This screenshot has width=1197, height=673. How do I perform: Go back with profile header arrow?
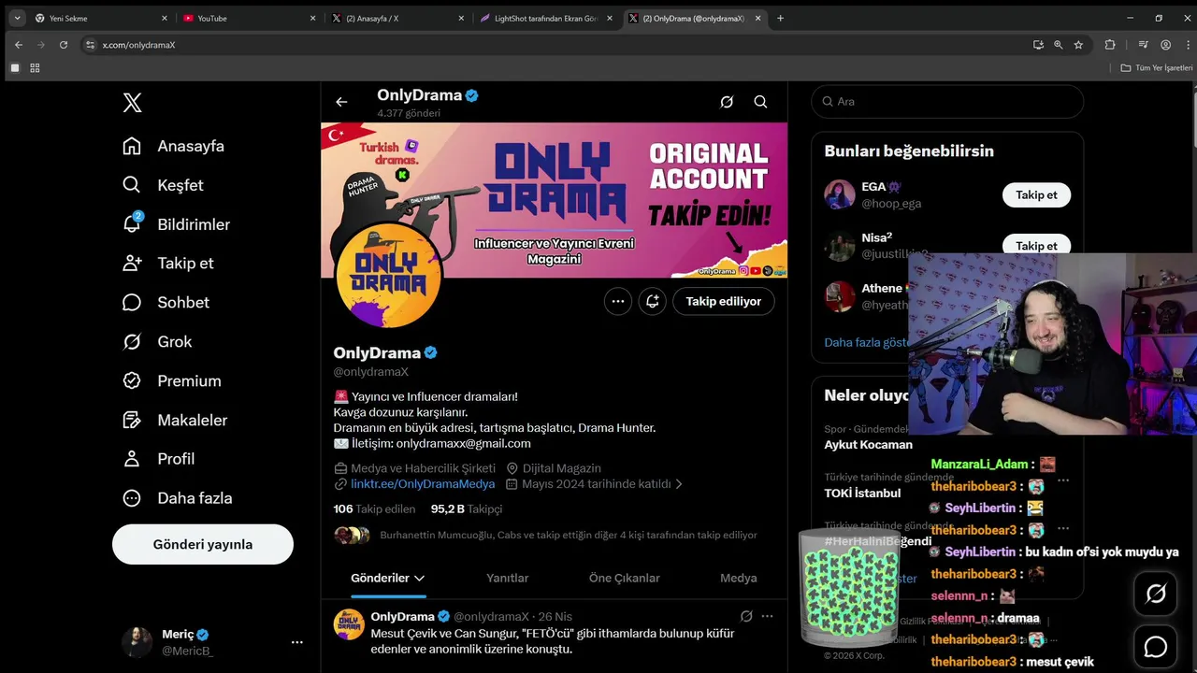pos(341,102)
